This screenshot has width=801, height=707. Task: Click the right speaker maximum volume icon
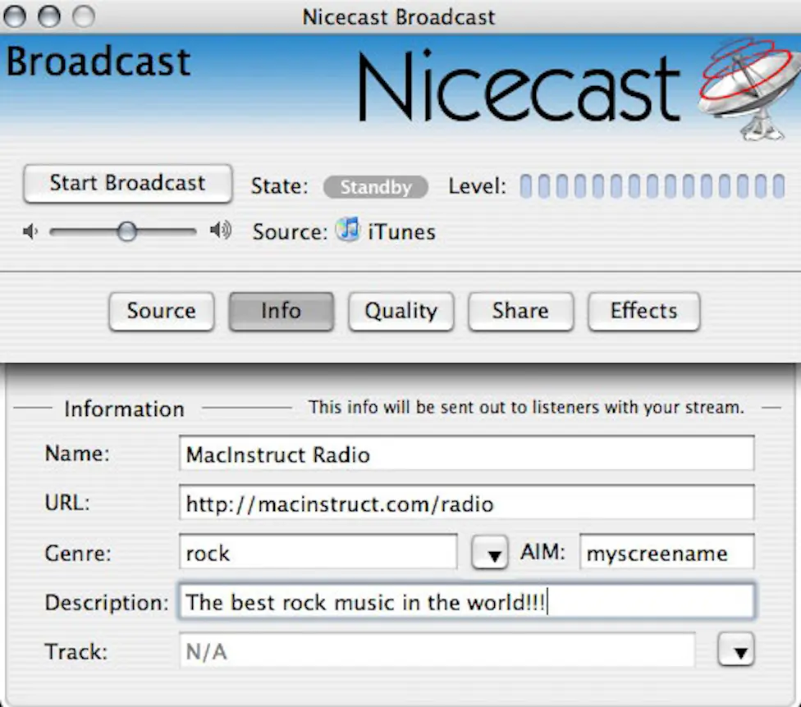[218, 230]
